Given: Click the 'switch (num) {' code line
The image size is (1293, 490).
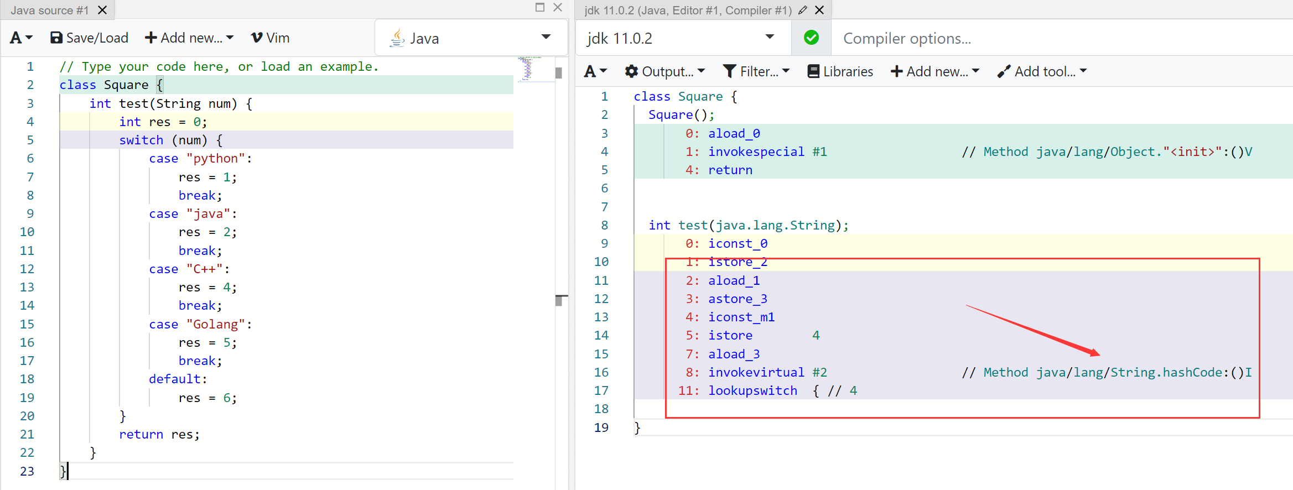Looking at the screenshot, I should tap(171, 140).
